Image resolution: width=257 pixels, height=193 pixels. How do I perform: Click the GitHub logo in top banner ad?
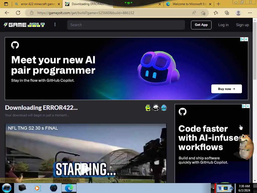[x=15, y=45]
